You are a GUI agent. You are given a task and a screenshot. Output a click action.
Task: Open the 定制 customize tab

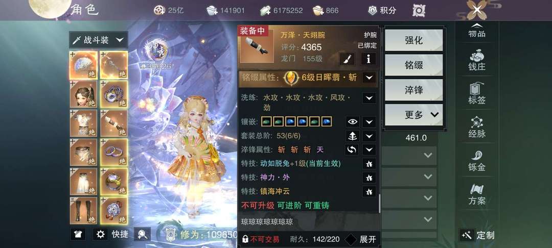coord(477,235)
